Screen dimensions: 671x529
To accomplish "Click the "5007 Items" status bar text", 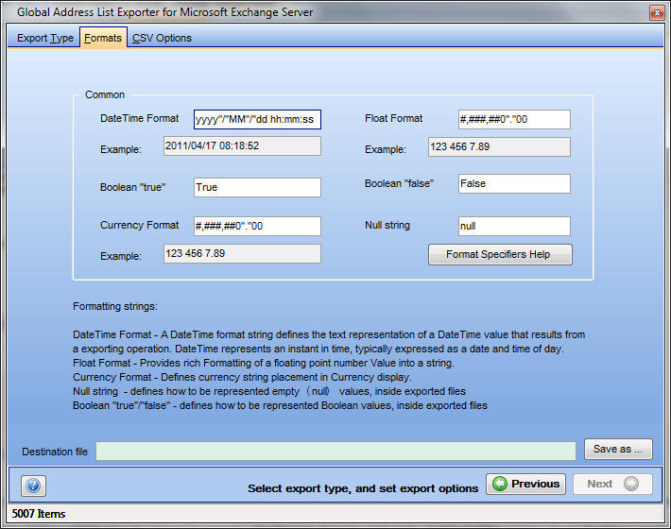I will (39, 514).
